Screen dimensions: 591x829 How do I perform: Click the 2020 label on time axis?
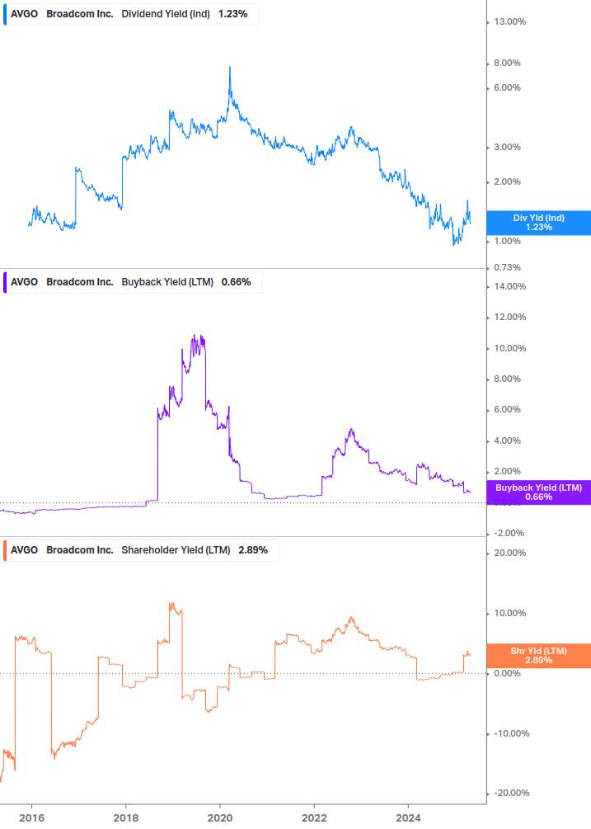pos(220,818)
